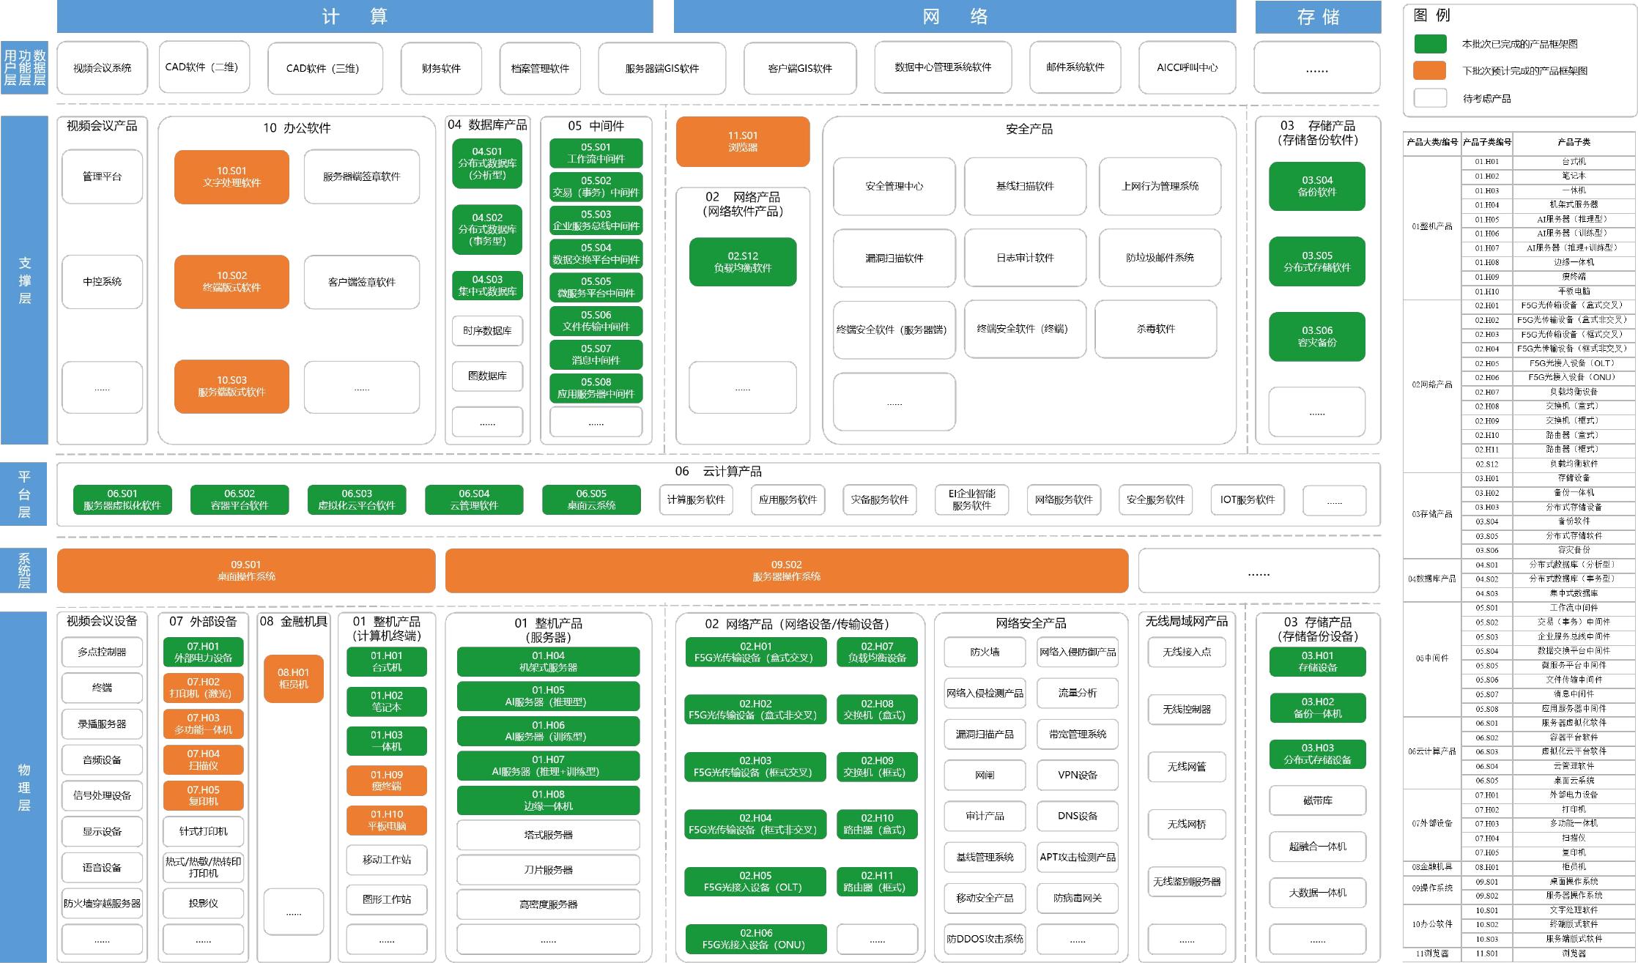Image resolution: width=1638 pixels, height=963 pixels.
Task: Click the 10.S01 文字处理软件 box
Action: pyautogui.click(x=231, y=176)
